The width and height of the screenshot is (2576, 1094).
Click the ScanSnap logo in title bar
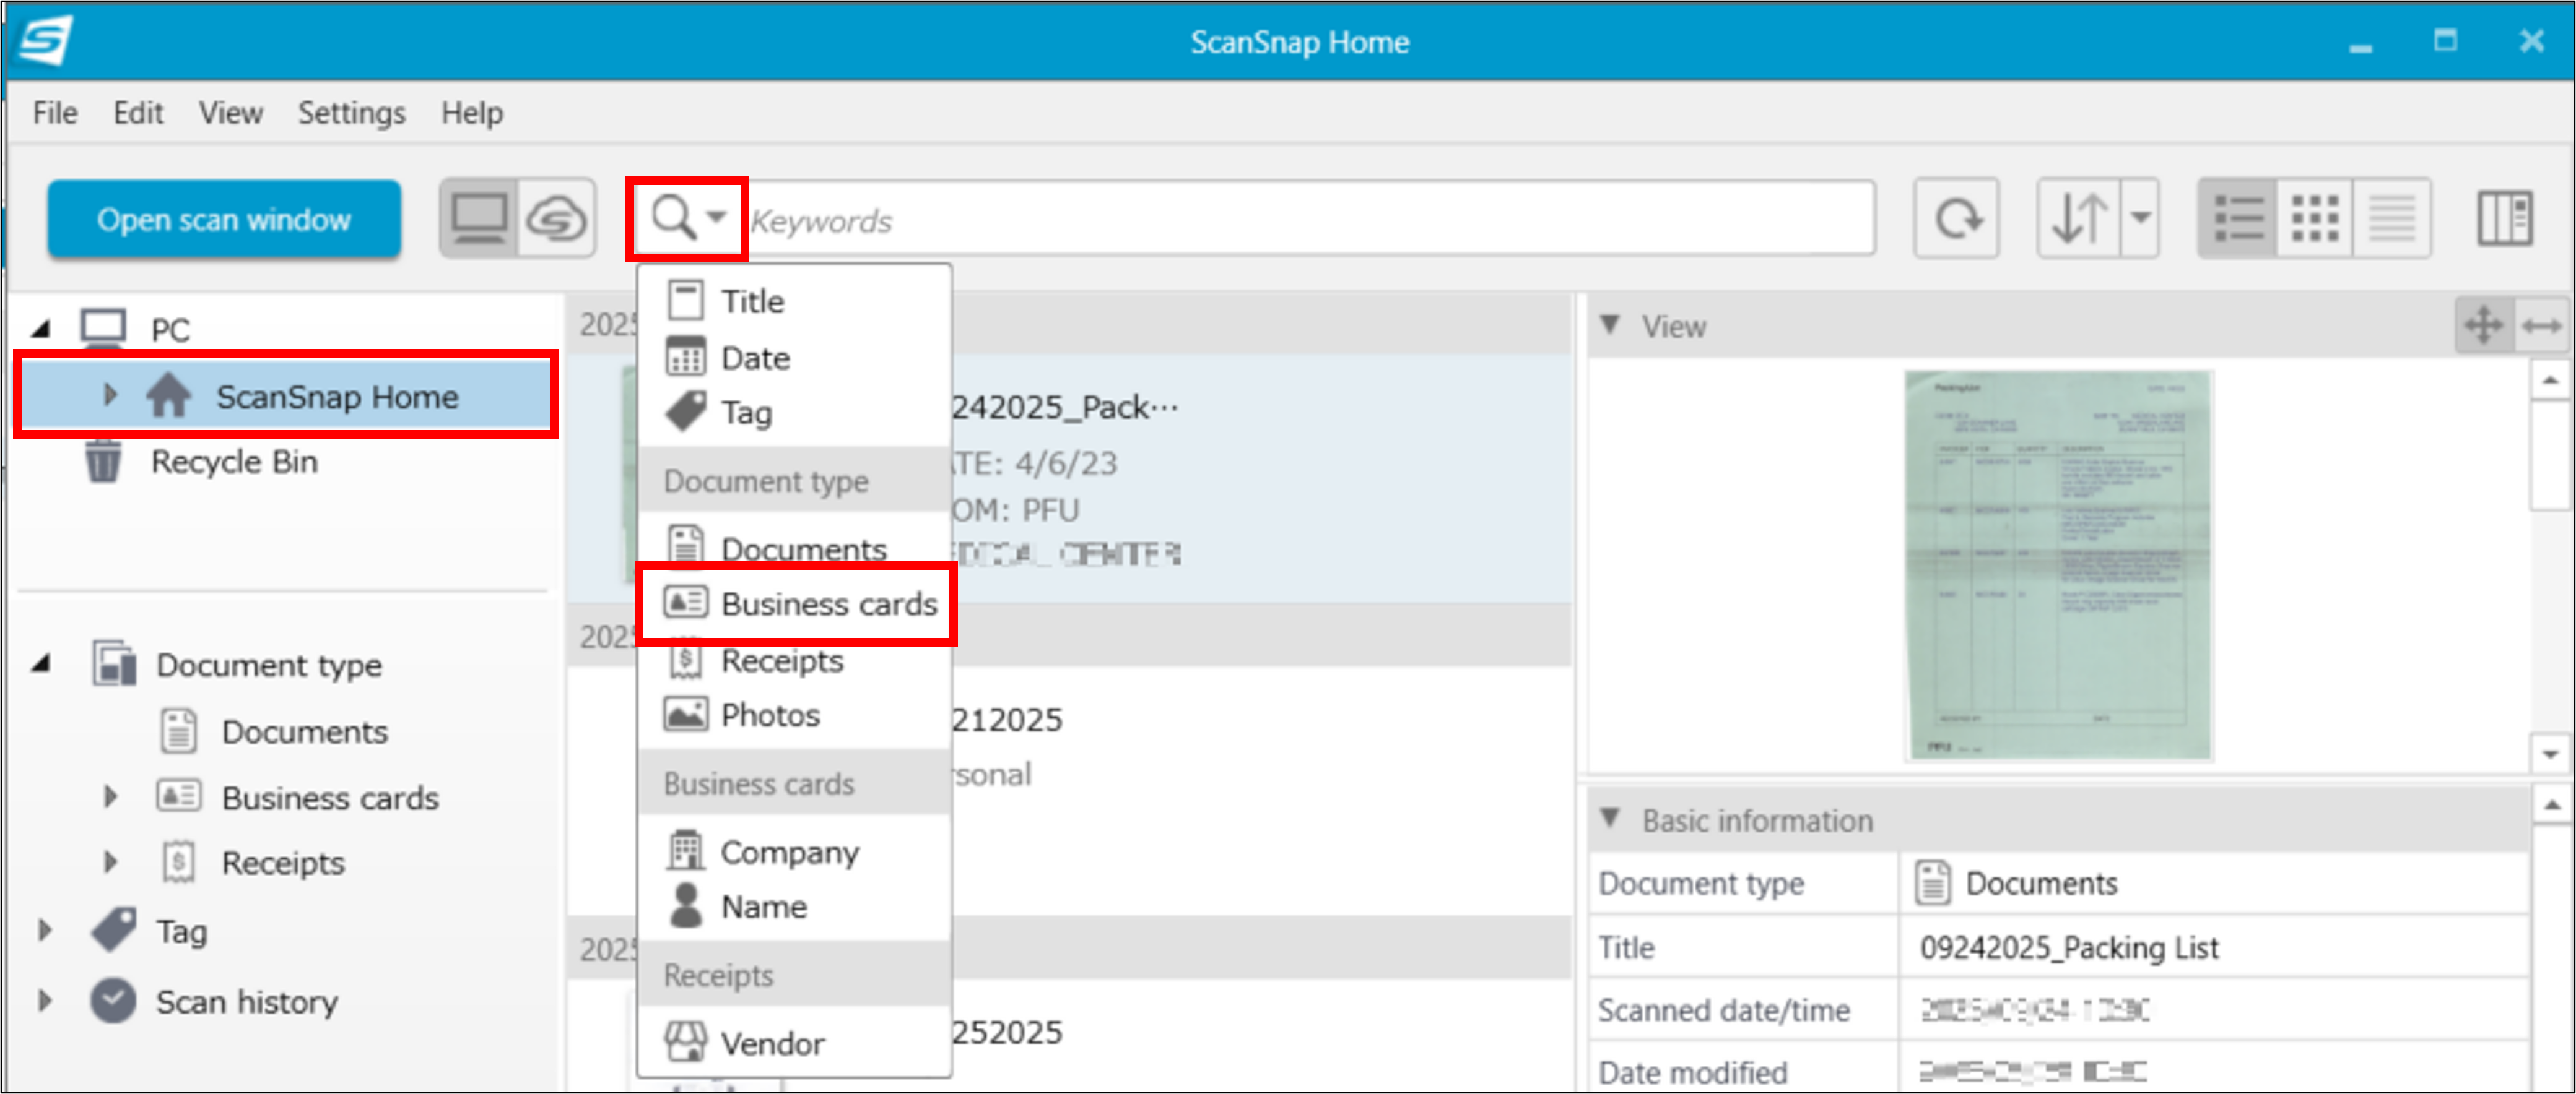[46, 40]
